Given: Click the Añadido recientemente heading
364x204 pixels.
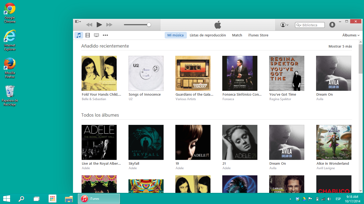Looking at the screenshot, I should coord(105,46).
